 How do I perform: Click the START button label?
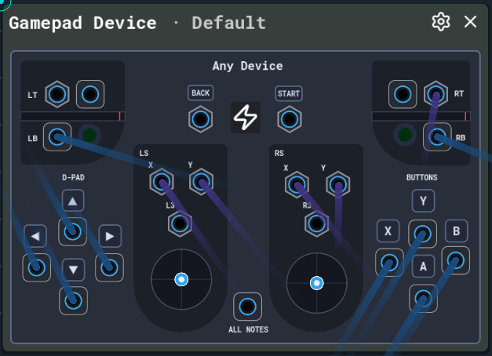tap(289, 93)
